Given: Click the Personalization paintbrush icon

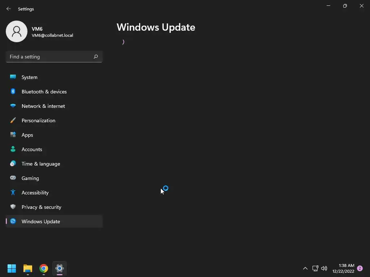Looking at the screenshot, I should pos(13,120).
